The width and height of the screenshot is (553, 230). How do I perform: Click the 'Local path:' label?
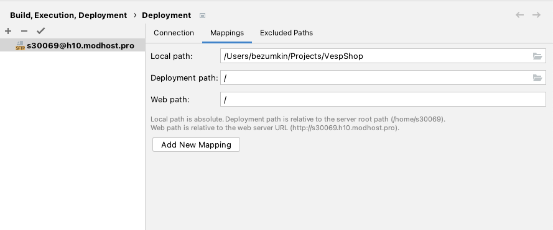pos(172,56)
